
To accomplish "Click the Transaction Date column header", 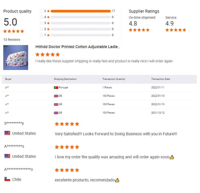I will point(161,79).
